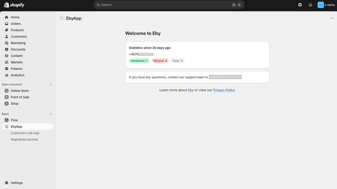Click the t-shirts store avatar
This screenshot has height=189, width=337.
click(x=321, y=5)
